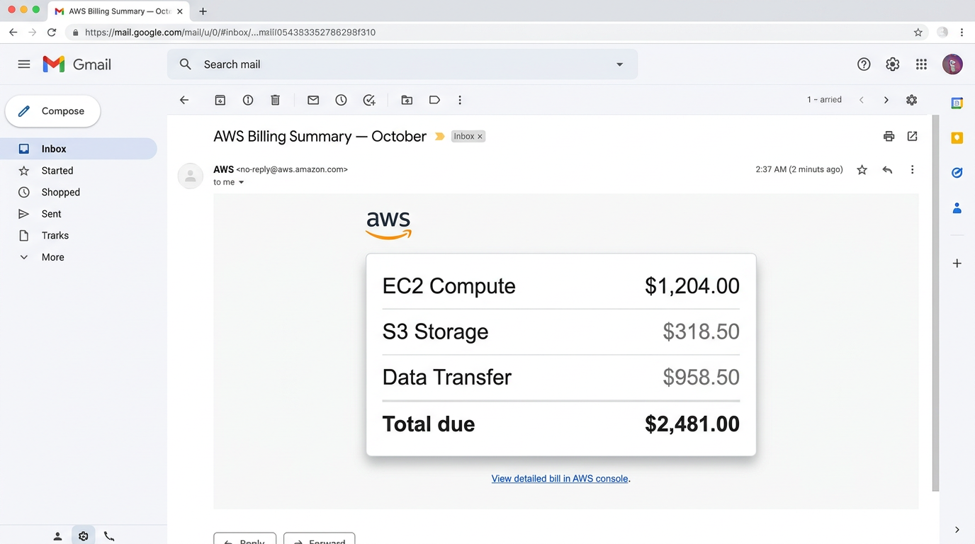
Task: Open Gmail settings gear in header
Action: tap(893, 64)
